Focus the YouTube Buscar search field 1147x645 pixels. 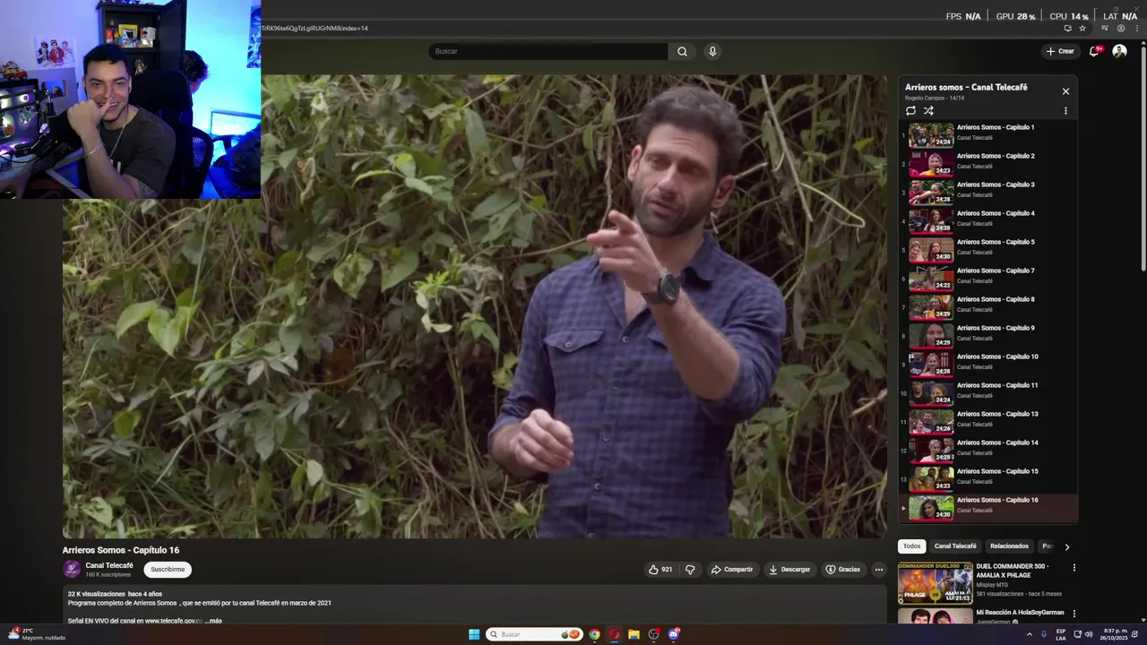pyautogui.click(x=548, y=51)
